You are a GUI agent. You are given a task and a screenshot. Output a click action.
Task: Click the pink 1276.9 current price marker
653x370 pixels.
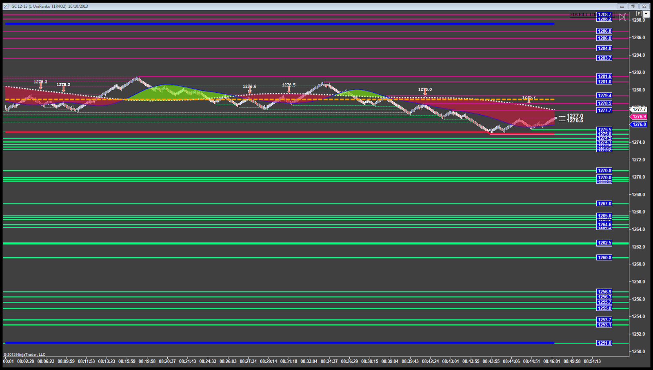point(639,117)
